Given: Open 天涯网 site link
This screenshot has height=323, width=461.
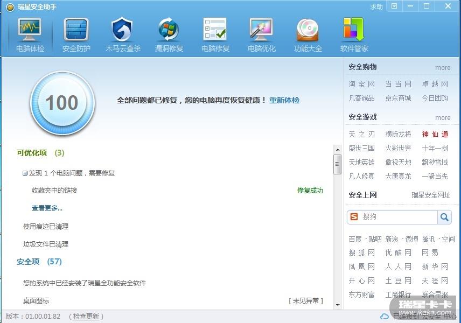Looking at the screenshot, I should point(435,281).
